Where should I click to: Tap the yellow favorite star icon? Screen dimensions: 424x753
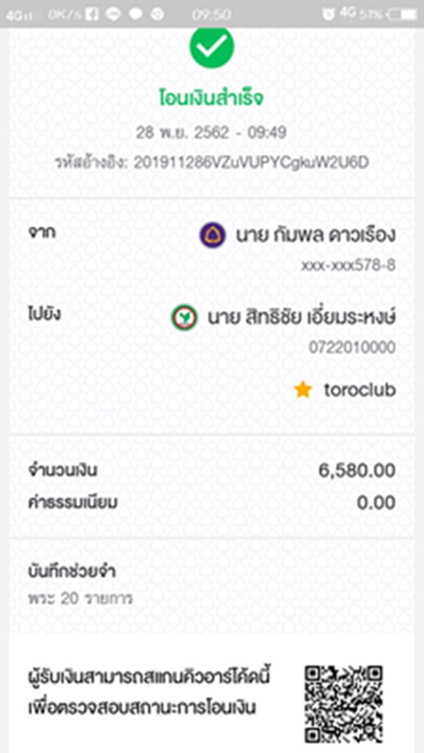pos(303,390)
